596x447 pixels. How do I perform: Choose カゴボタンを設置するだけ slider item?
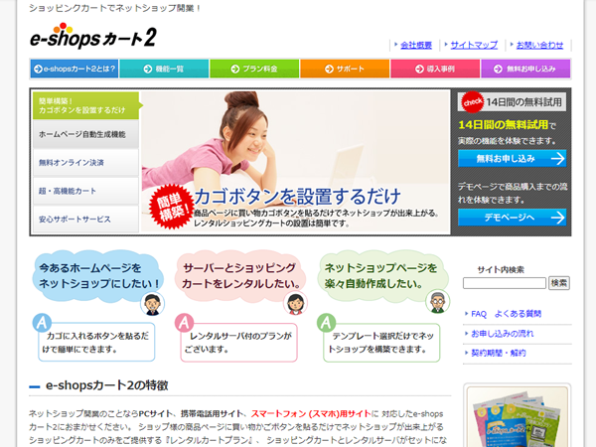[x=85, y=105]
